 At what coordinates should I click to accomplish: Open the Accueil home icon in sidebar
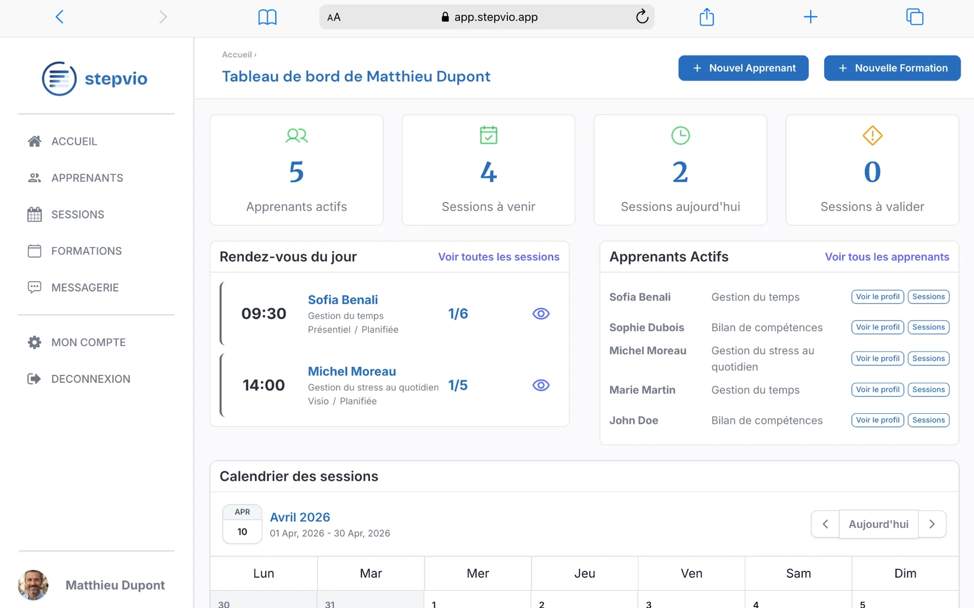tap(35, 141)
